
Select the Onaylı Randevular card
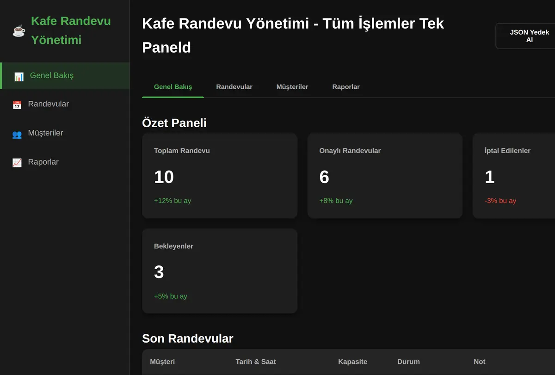[385, 176]
